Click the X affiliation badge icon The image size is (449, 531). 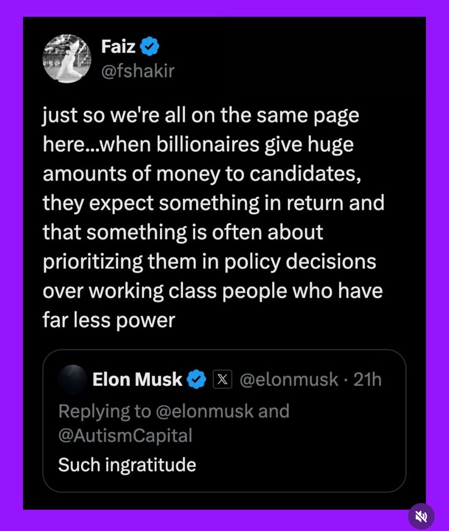(222, 379)
